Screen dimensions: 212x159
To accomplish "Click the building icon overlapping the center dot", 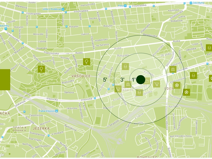I will tap(147, 81).
